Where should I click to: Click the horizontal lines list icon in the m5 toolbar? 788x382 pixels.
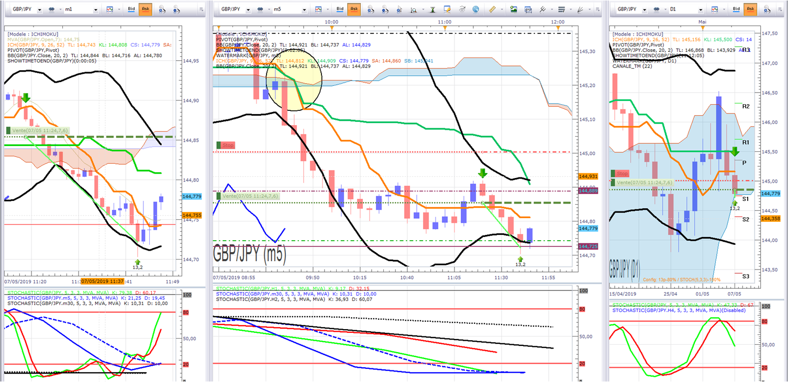[x=561, y=9]
